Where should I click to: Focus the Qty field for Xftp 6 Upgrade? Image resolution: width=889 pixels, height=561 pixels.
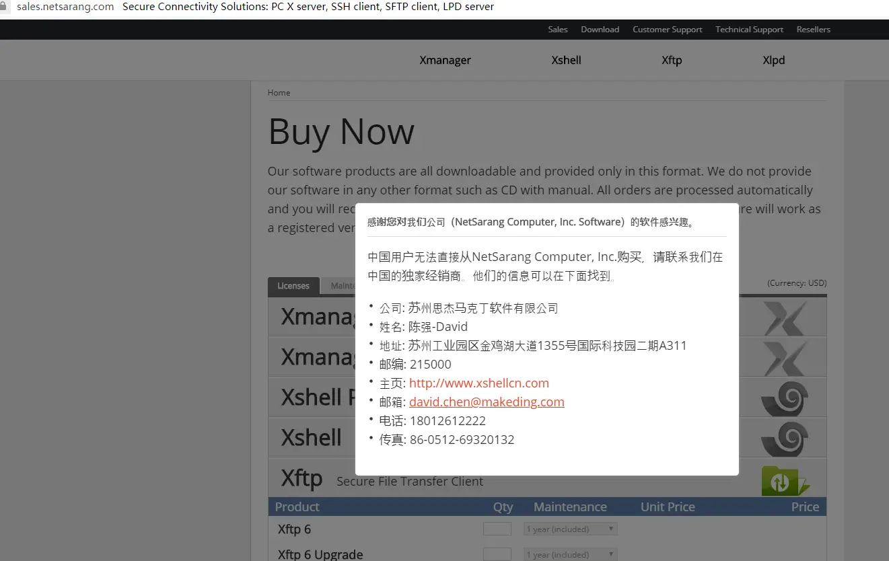[497, 555]
